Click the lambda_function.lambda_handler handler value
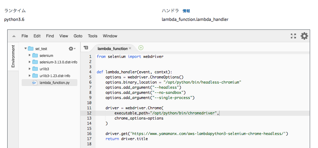 tap(195, 20)
